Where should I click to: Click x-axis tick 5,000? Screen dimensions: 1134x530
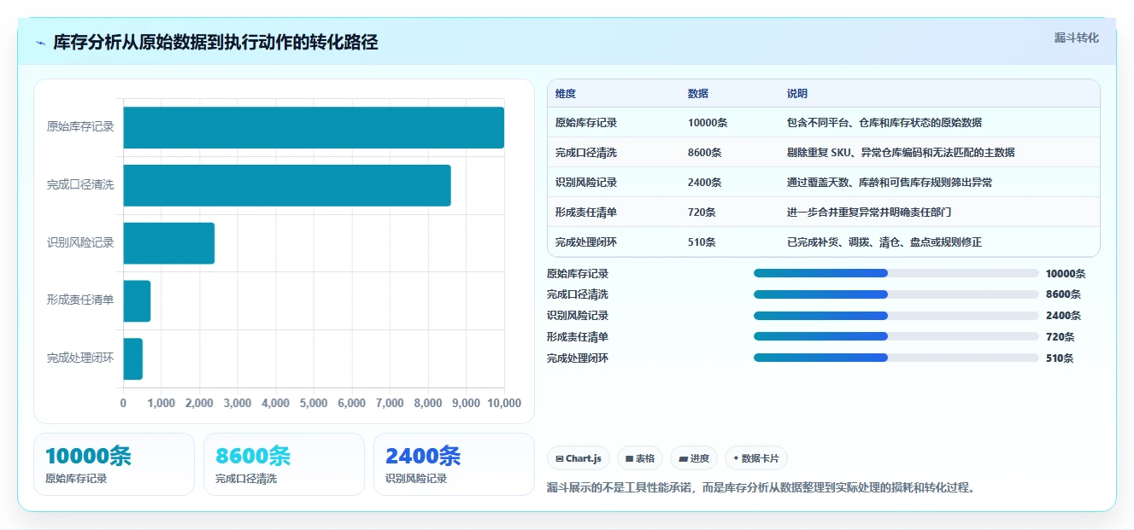pos(314,403)
